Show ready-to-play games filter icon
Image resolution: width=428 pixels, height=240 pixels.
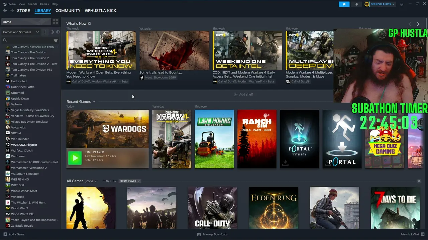coord(58,32)
